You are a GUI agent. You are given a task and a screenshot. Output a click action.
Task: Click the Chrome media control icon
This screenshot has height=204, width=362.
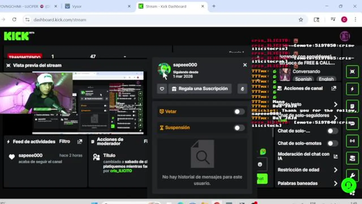pos(333,20)
